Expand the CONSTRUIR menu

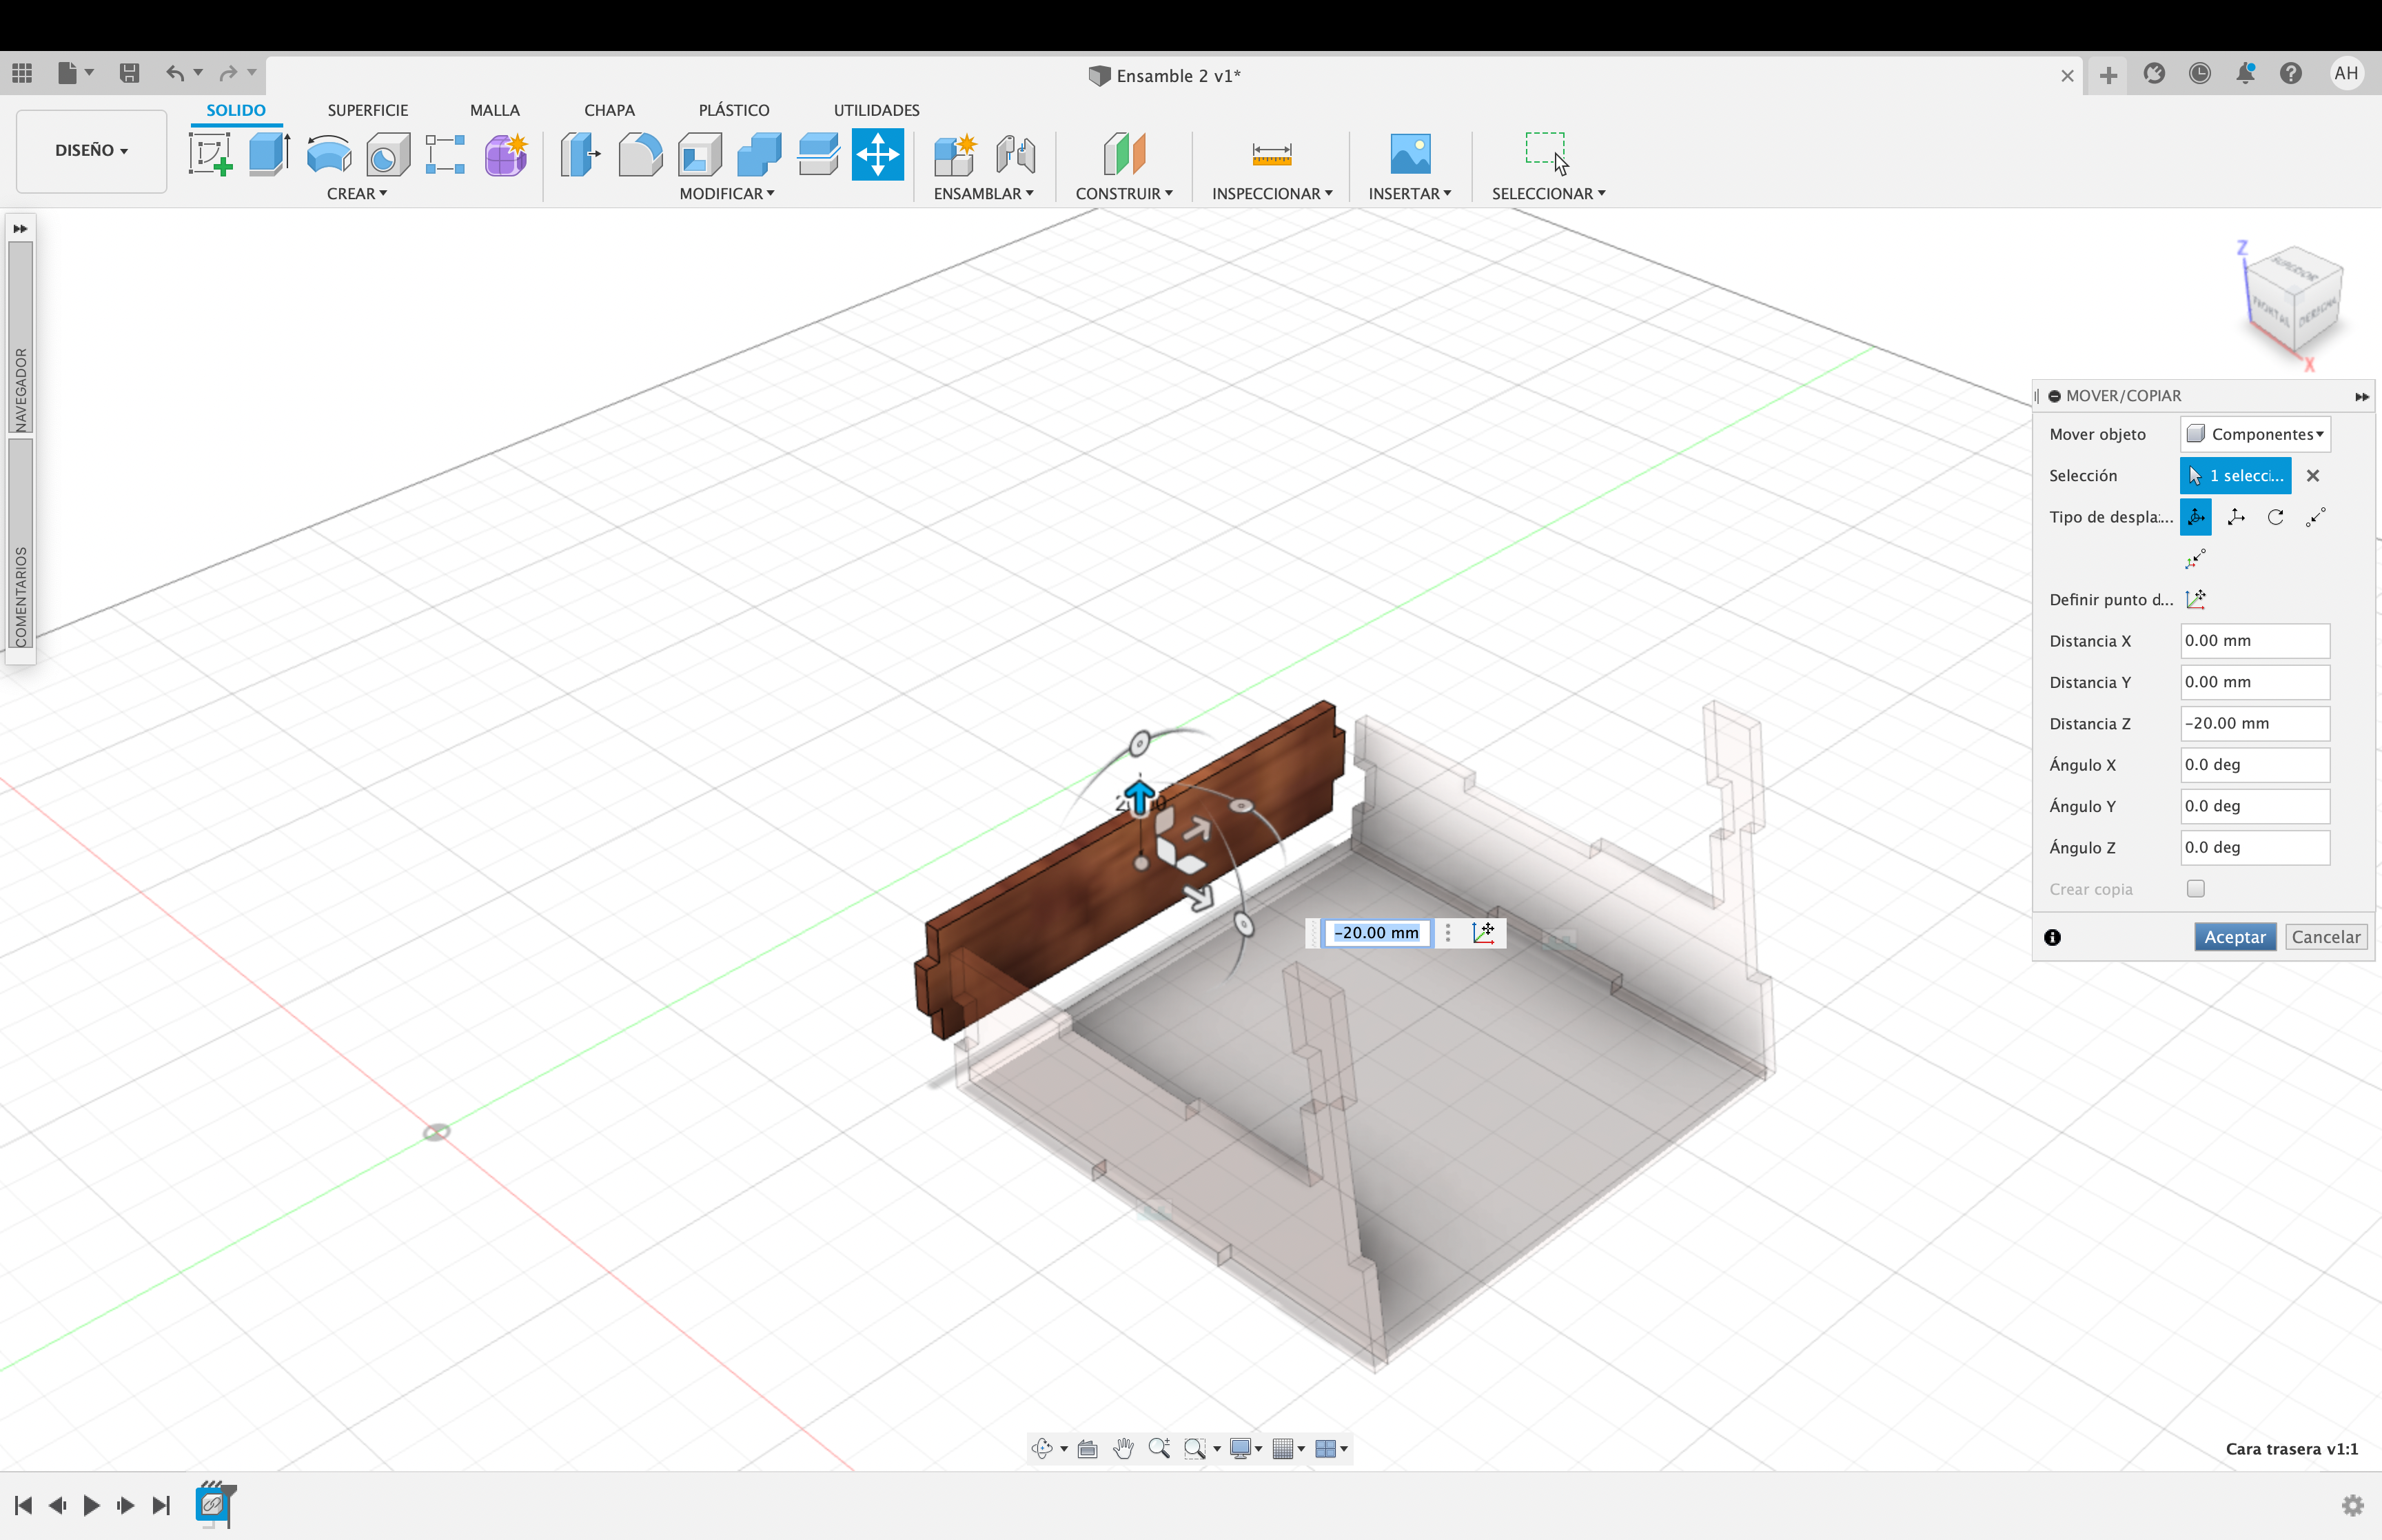tap(1123, 194)
